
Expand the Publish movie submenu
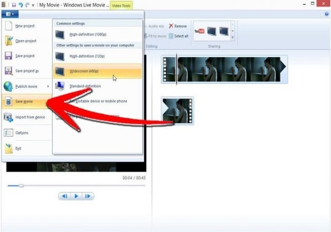[26, 86]
